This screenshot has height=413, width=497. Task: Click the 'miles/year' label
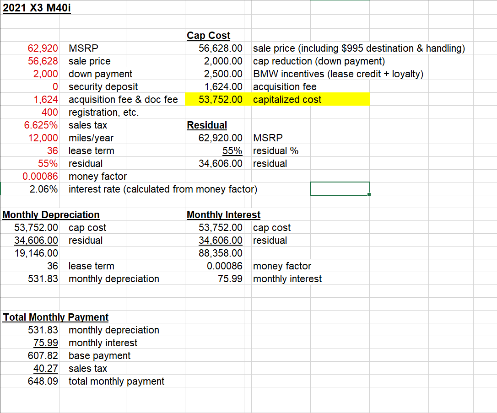click(91, 138)
